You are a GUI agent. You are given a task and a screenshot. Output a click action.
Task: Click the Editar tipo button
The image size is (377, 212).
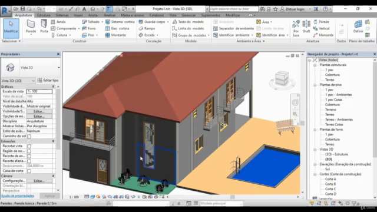point(48,80)
